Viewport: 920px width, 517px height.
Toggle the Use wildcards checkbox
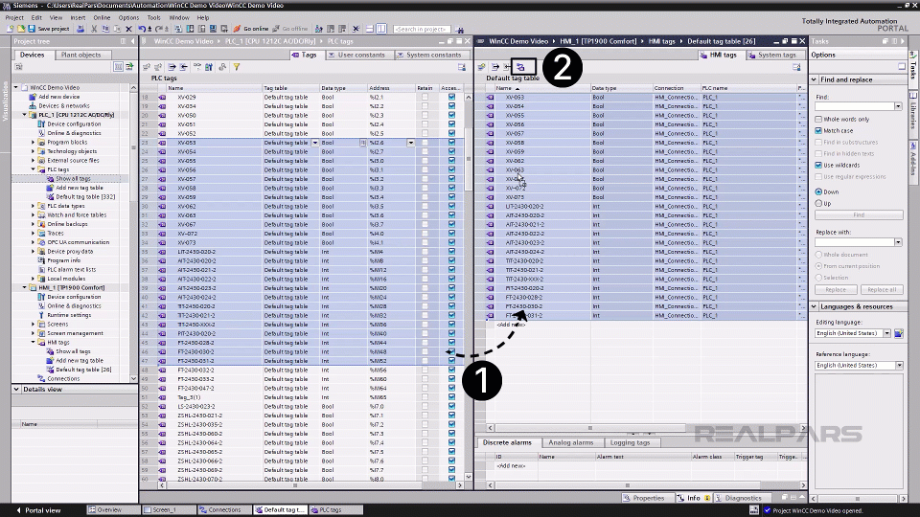[x=818, y=166]
